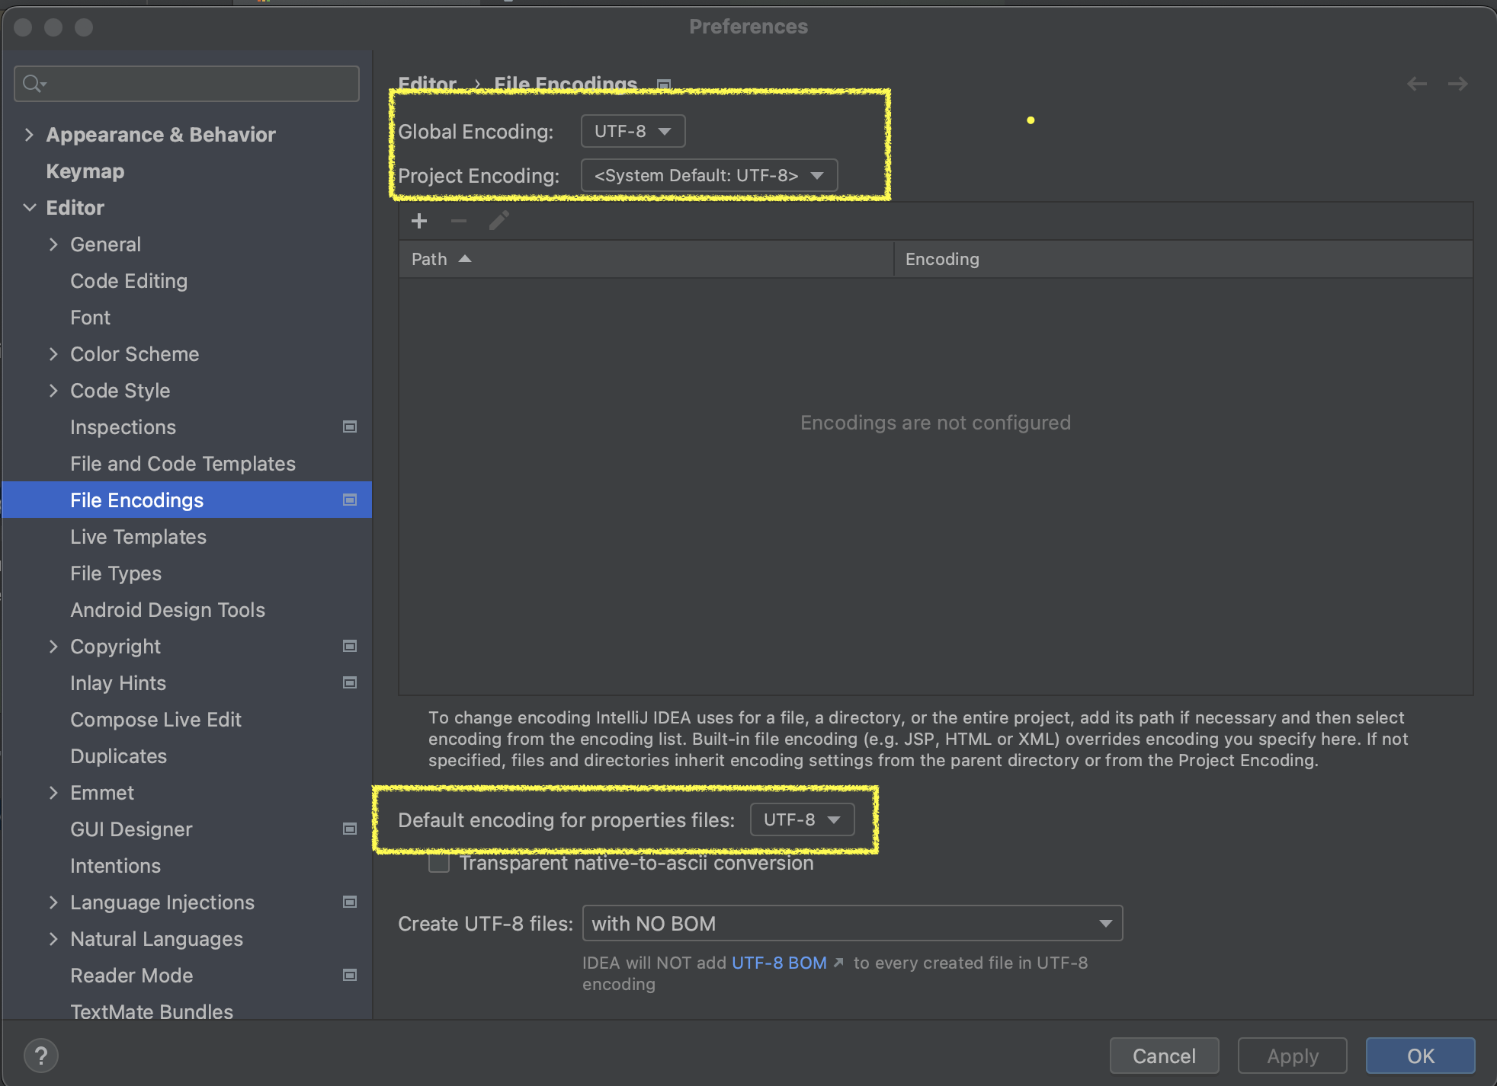This screenshot has width=1497, height=1086.
Task: Expand the Appearance & Behavior section
Action: click(29, 135)
